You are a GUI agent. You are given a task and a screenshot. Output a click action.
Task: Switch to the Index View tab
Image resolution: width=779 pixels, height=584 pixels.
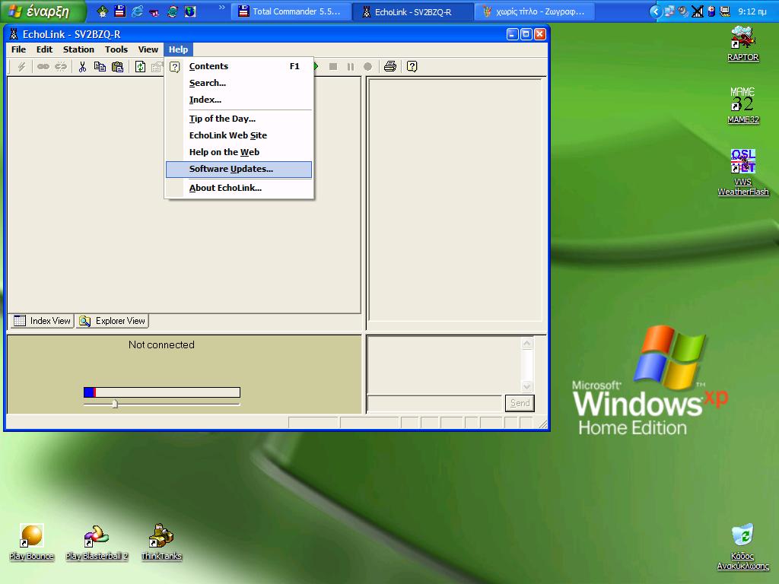tap(42, 321)
